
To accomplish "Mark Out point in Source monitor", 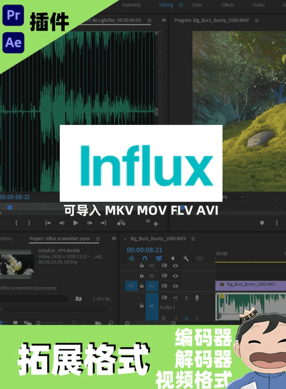I will (29, 223).
